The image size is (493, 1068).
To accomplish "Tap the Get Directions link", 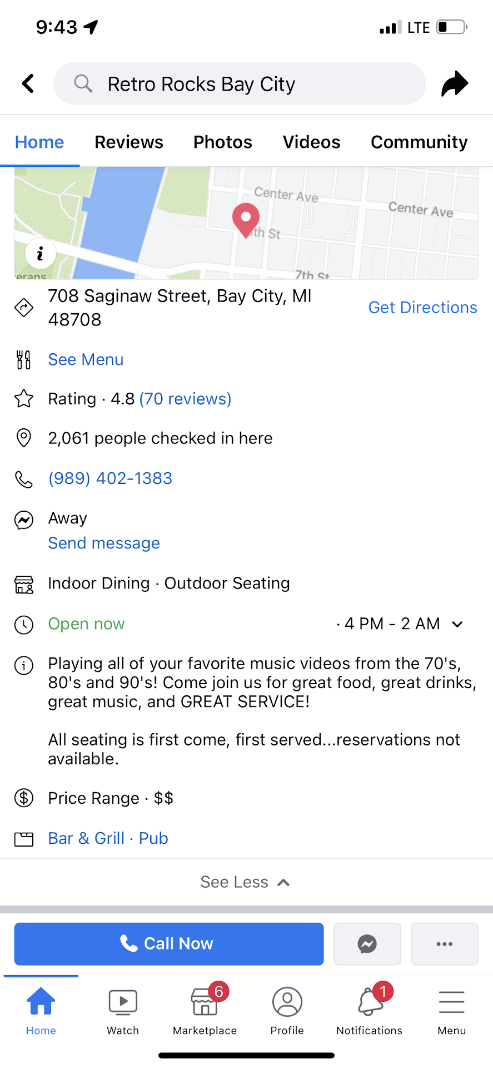I will (422, 308).
